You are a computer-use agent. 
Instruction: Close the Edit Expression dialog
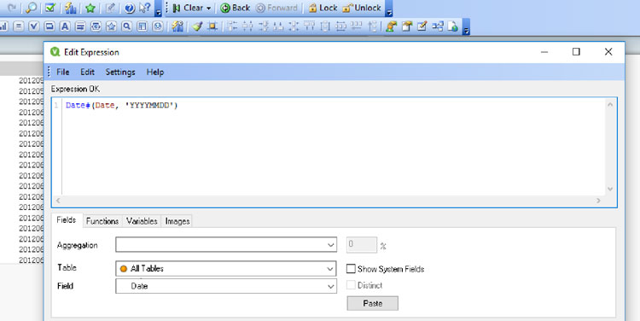[608, 51]
